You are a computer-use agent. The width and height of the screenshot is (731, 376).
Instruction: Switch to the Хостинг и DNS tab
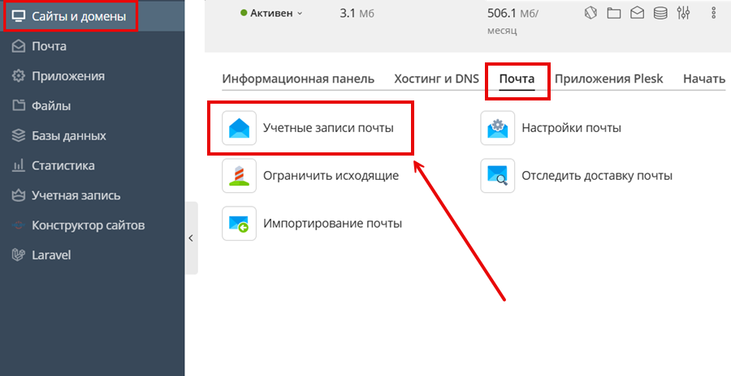pos(436,79)
